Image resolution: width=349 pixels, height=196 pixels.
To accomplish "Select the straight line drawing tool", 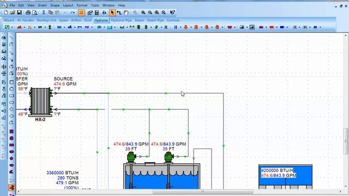I will pyautogui.click(x=11, y=38).
